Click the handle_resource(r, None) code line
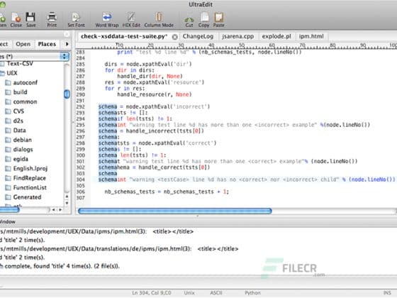Screen dimensions: 397x298 pyautogui.click(x=155, y=94)
